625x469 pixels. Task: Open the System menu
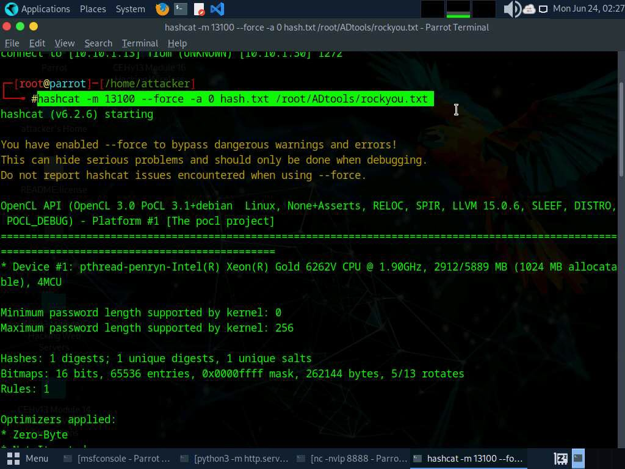pyautogui.click(x=130, y=9)
